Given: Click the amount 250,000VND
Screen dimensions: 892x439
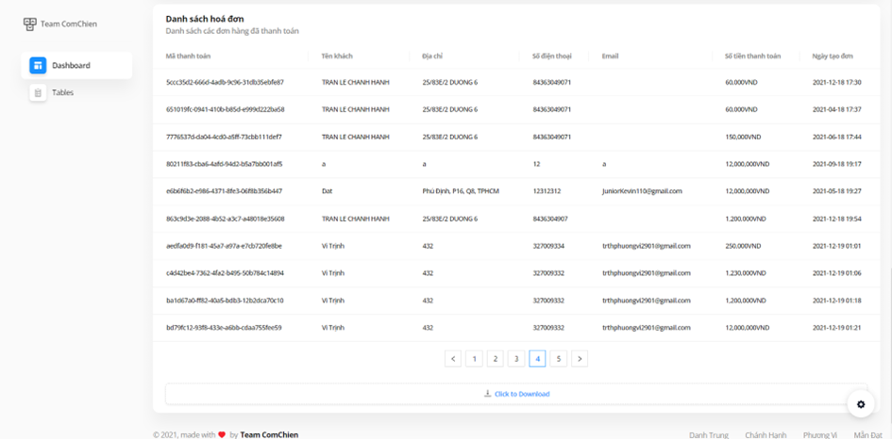Looking at the screenshot, I should click(742, 246).
